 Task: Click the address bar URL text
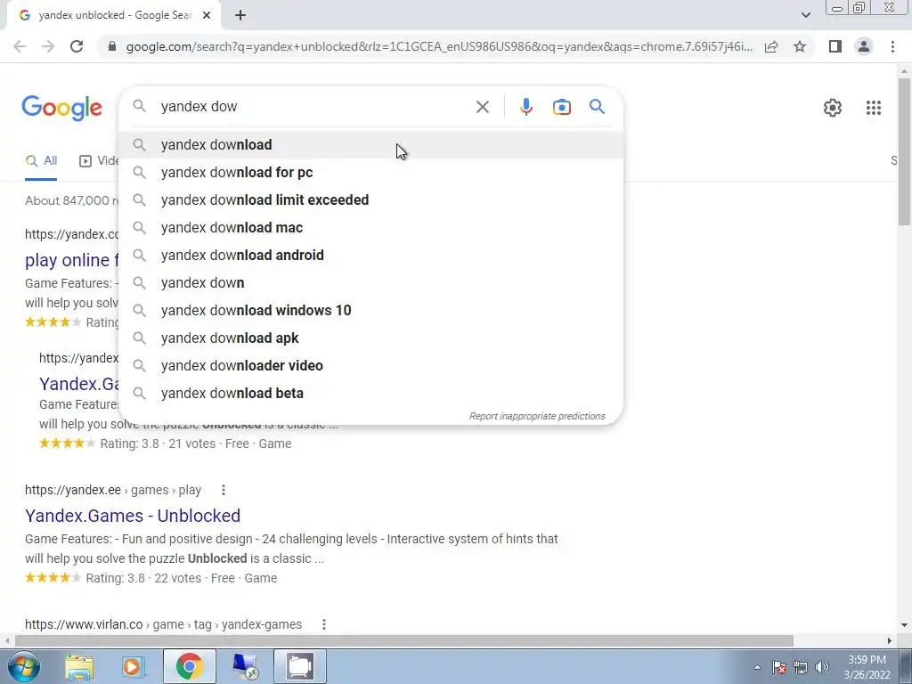click(x=439, y=46)
